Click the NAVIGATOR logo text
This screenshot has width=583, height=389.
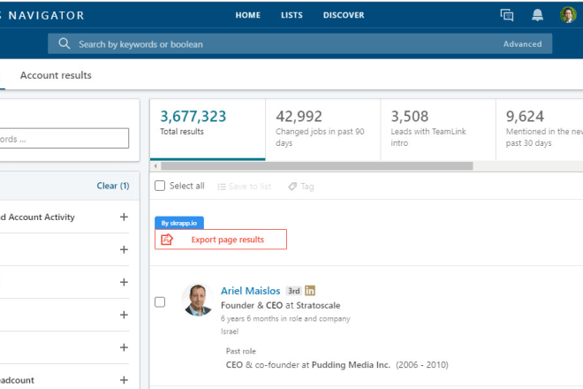(47, 15)
